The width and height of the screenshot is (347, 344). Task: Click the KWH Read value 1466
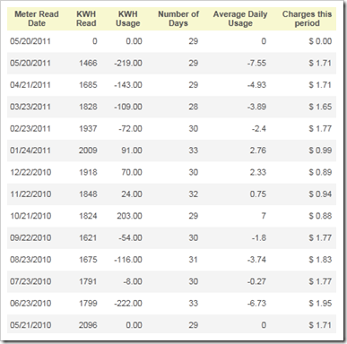pos(88,63)
